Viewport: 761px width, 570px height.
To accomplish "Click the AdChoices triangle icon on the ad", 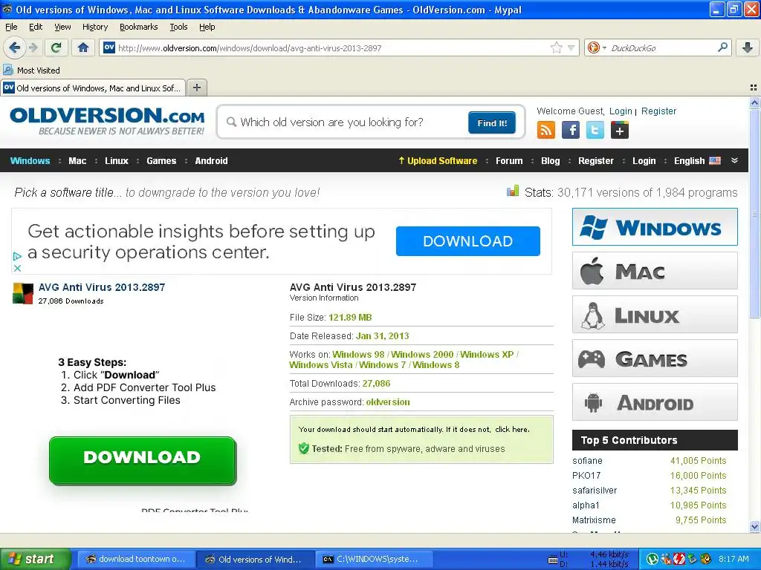I will click(17, 256).
